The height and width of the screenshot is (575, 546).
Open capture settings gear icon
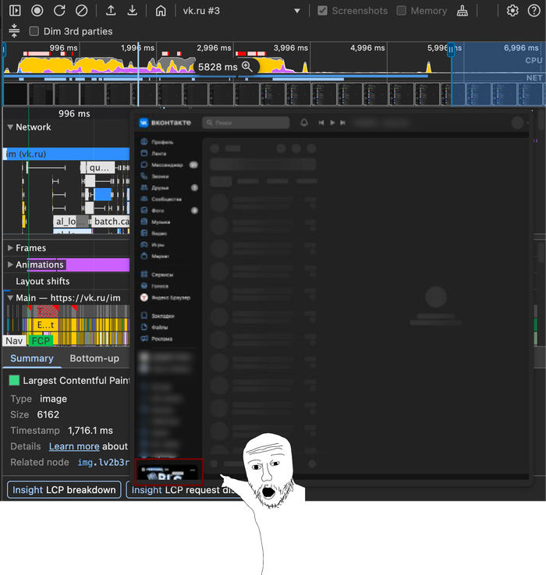512,11
